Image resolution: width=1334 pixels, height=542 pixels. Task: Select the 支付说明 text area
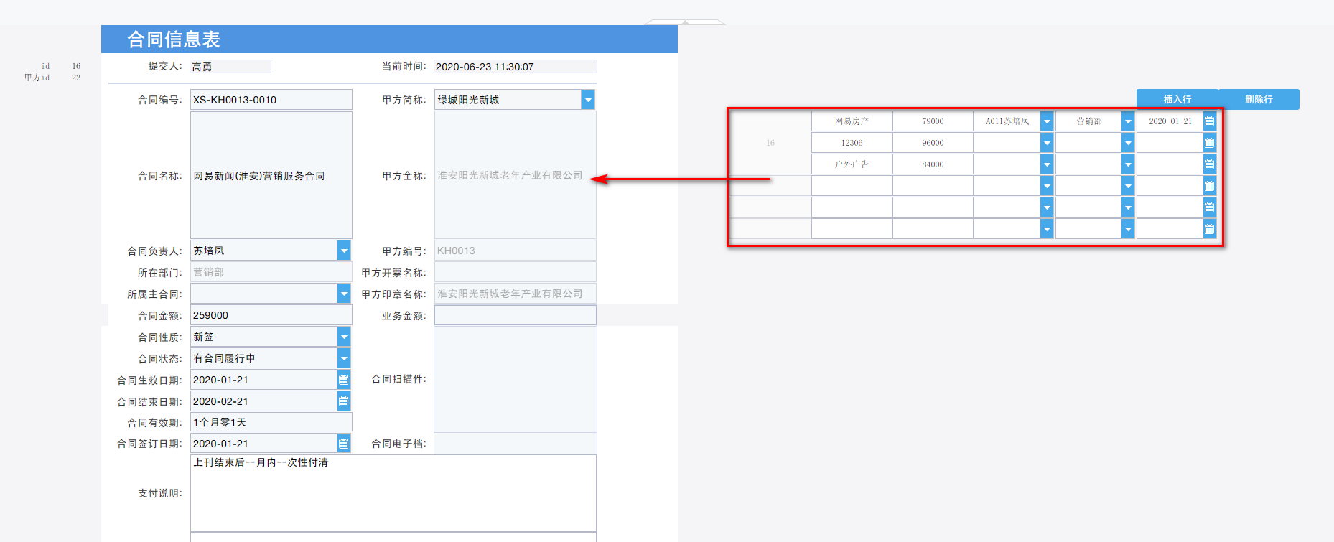point(393,493)
